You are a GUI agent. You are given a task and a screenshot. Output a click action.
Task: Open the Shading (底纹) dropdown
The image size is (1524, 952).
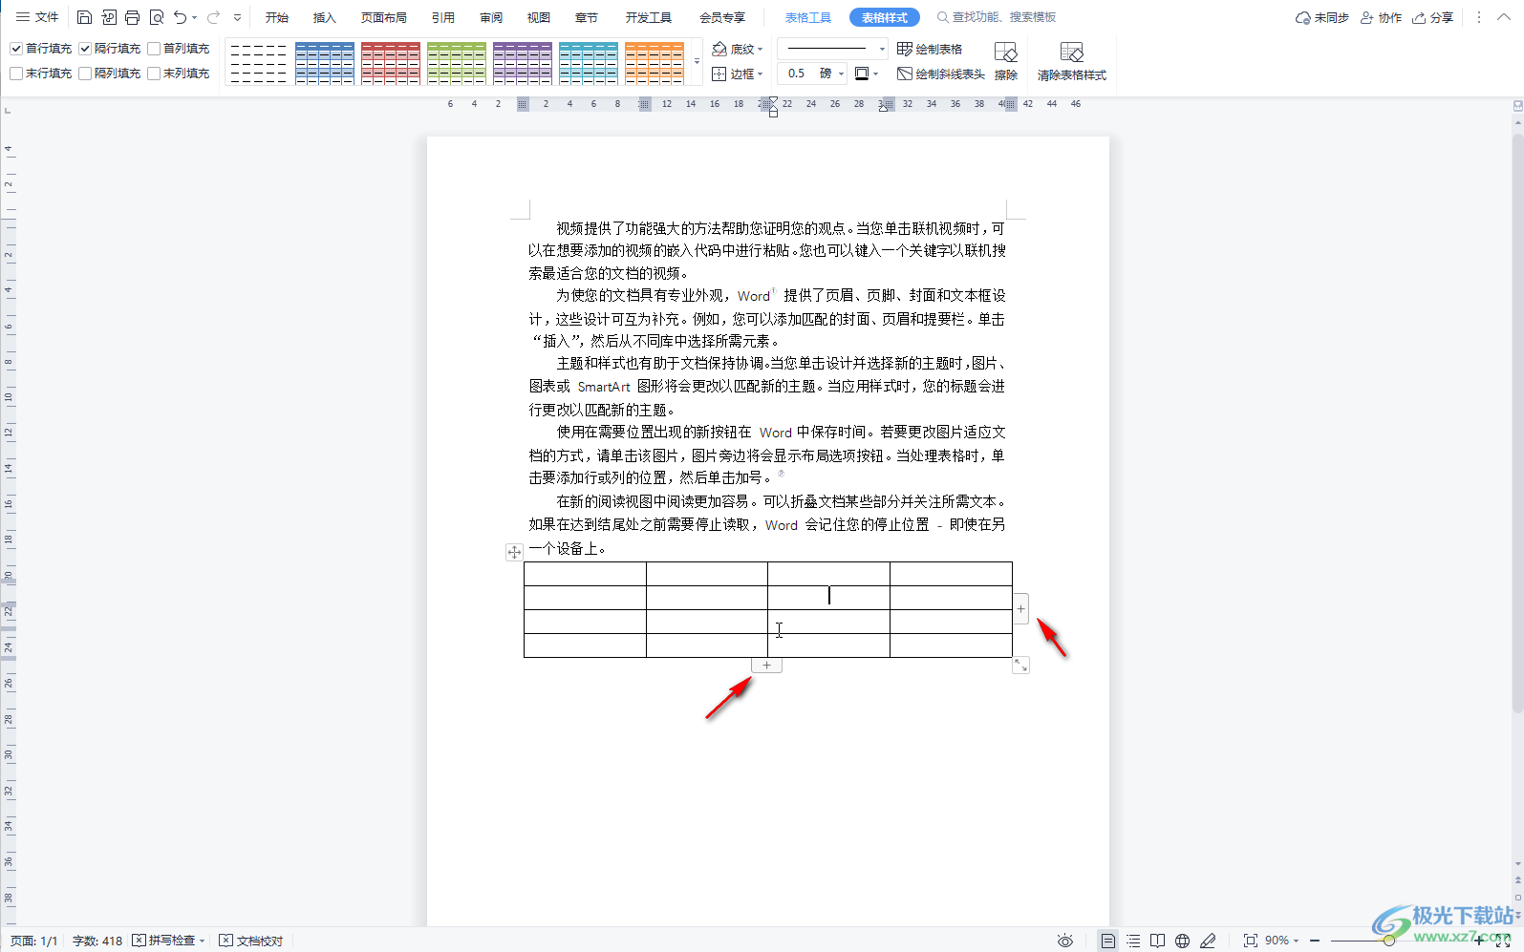coord(738,49)
